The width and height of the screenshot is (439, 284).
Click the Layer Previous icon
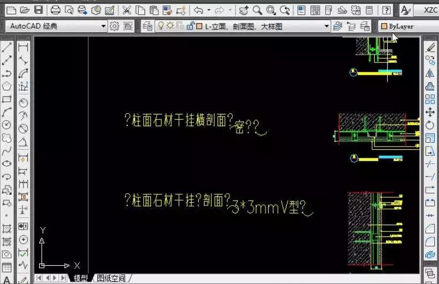point(351,27)
